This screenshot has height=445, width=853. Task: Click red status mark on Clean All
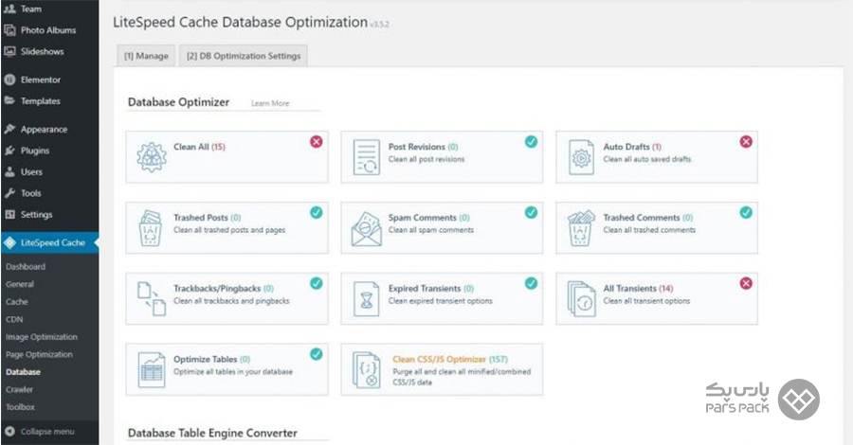click(316, 142)
